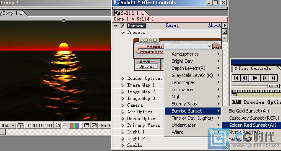Select the Time Controls tab

click(255, 69)
